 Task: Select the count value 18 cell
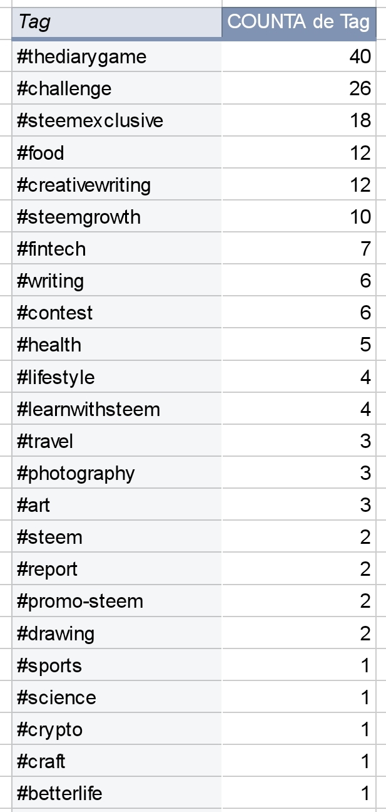(x=299, y=121)
